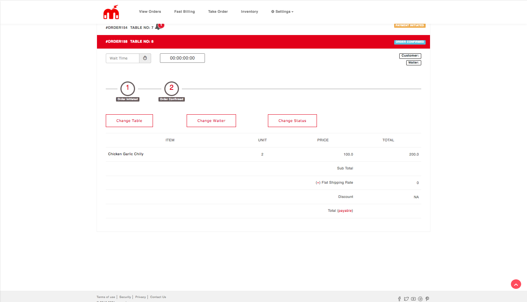The width and height of the screenshot is (527, 302).
Task: Click the Sub Total label
Action: (345, 168)
